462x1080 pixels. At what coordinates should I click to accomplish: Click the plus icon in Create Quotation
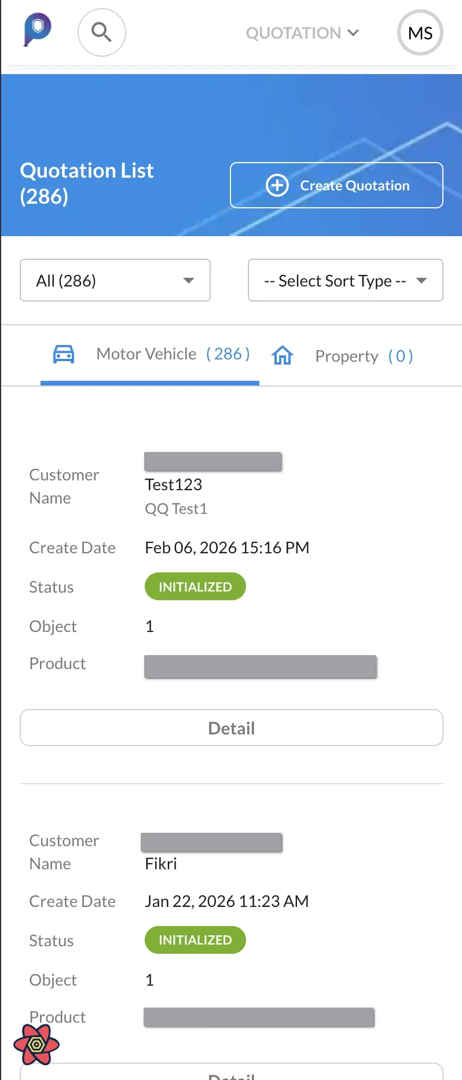(277, 185)
